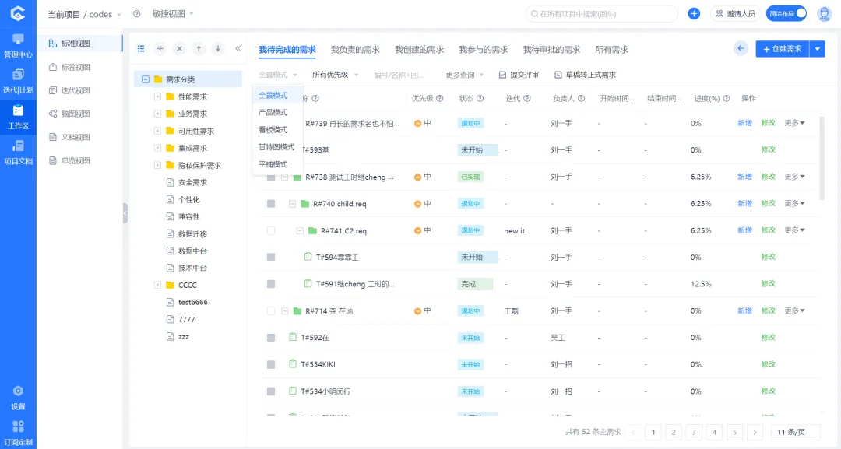This screenshot has width=841, height=449.
Task: Check the row checkbox for T#591
Action: [271, 284]
